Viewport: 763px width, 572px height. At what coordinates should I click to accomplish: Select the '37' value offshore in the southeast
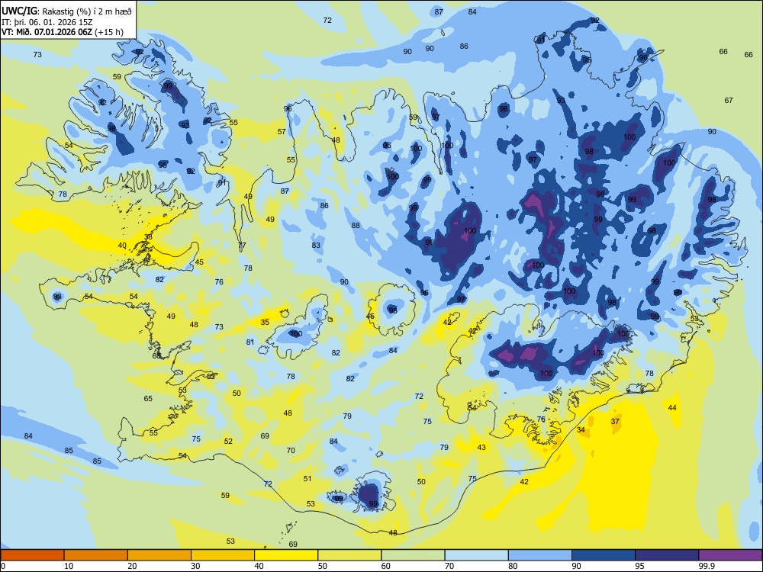(615, 421)
